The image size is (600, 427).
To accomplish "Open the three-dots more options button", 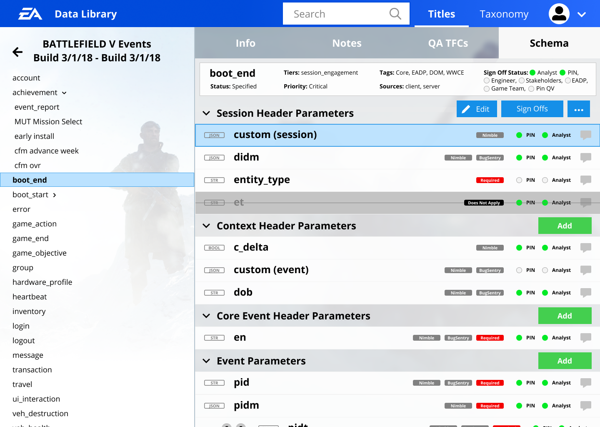I will (578, 109).
